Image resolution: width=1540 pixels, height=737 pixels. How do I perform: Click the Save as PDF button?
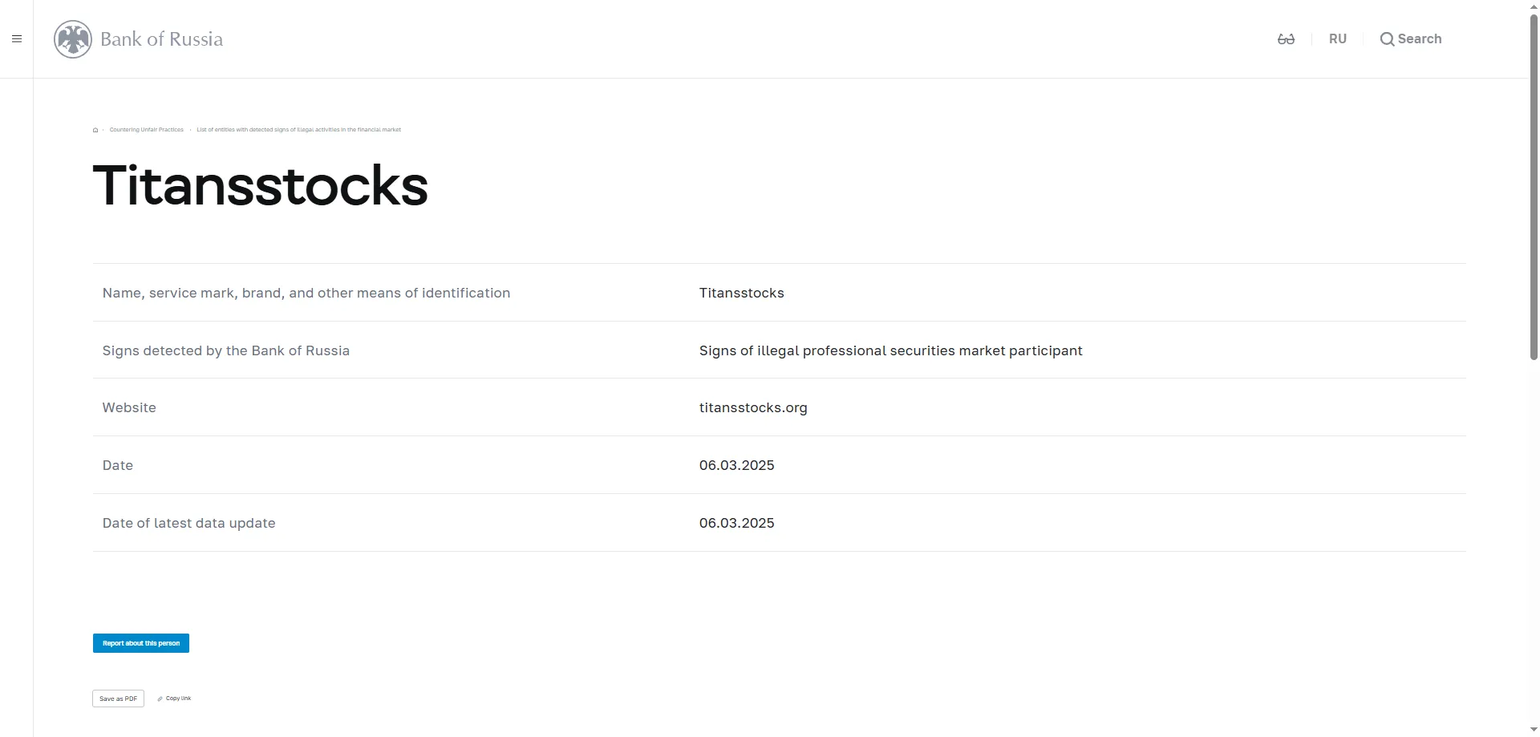coord(118,699)
